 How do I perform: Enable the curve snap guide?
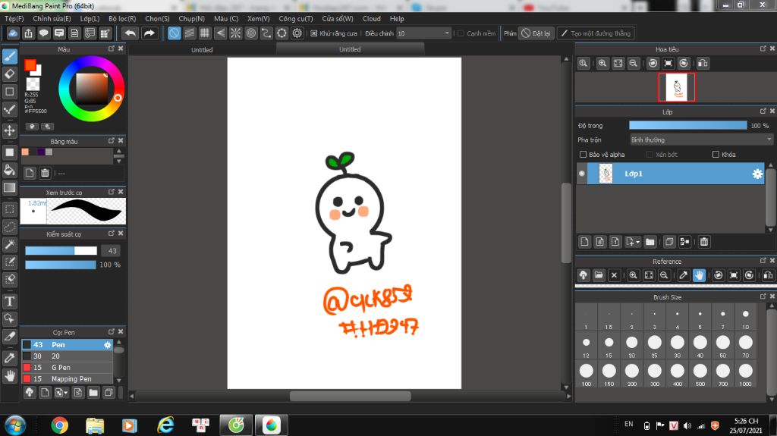(266, 33)
